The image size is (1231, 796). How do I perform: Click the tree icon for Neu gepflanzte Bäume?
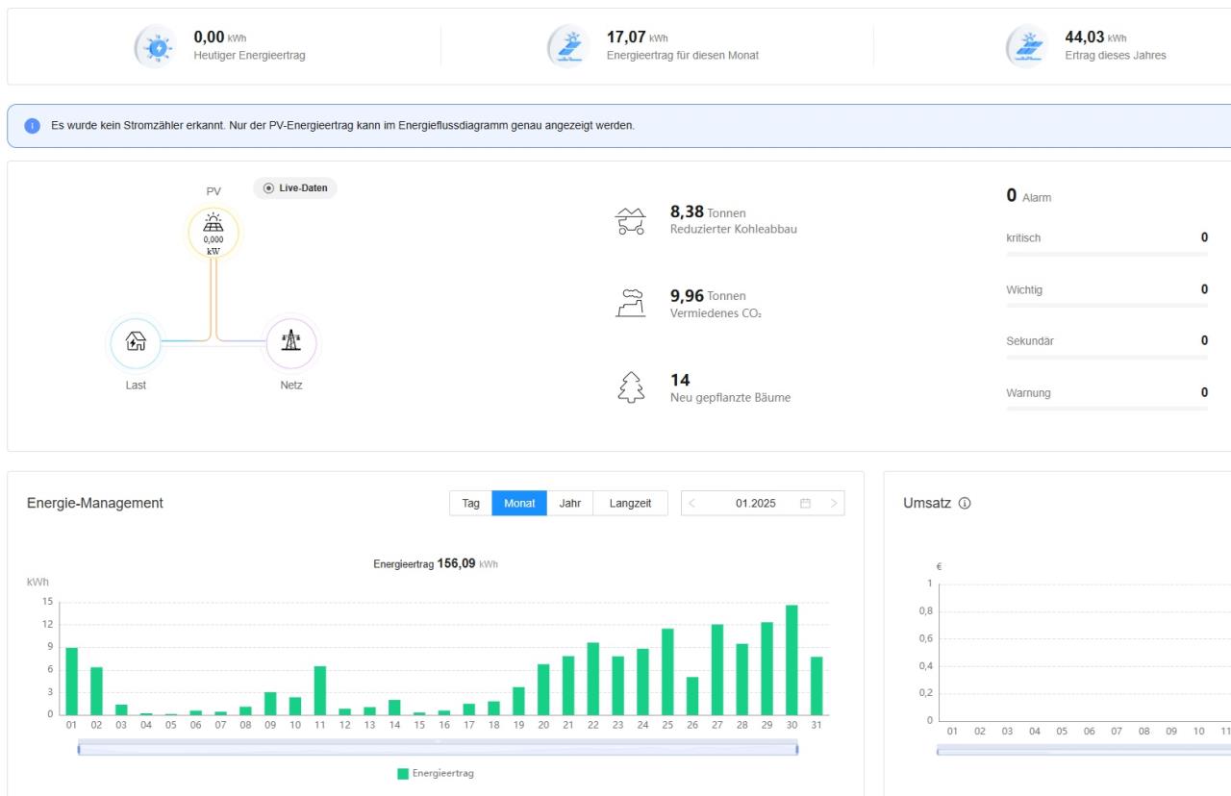click(x=630, y=387)
